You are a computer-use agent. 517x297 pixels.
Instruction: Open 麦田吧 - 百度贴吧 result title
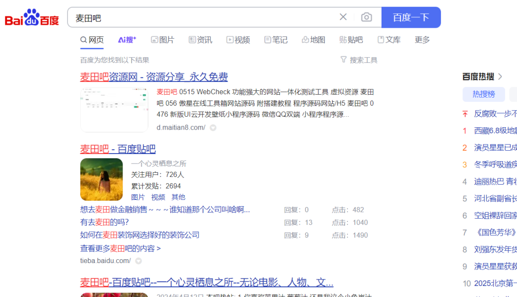[118, 149]
